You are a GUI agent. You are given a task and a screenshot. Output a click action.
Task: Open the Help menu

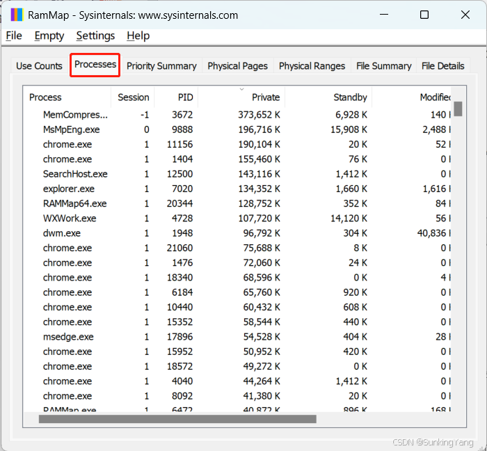138,36
